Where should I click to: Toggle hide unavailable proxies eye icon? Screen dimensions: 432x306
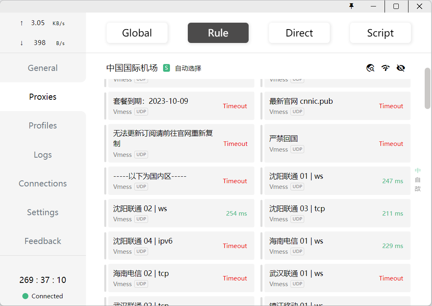tap(401, 68)
